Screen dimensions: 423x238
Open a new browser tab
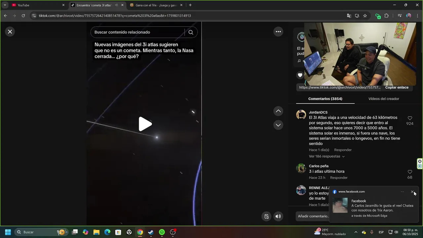(x=190, y=5)
